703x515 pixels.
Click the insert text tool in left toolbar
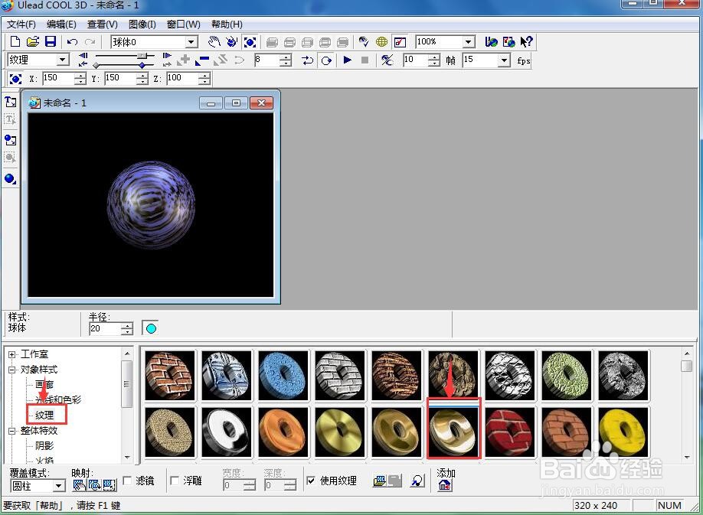tap(10, 102)
